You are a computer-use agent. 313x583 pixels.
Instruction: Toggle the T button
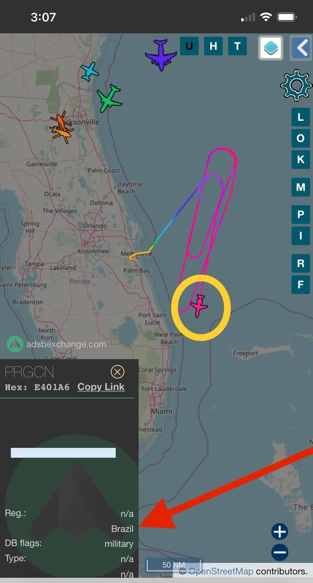click(x=237, y=46)
